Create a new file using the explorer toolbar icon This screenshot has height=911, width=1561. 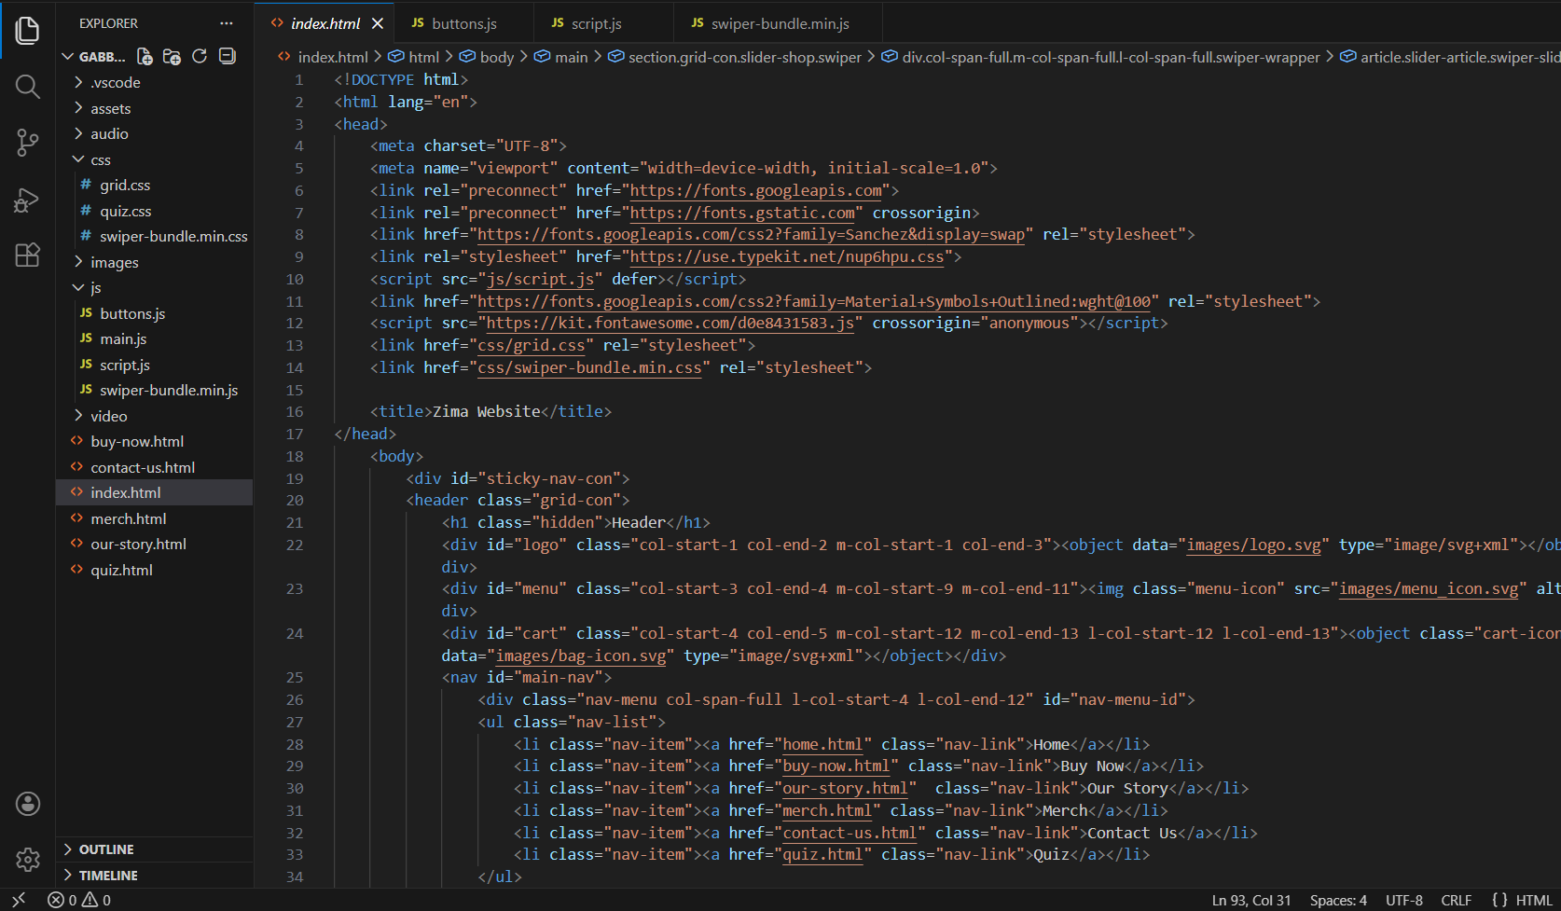(145, 56)
